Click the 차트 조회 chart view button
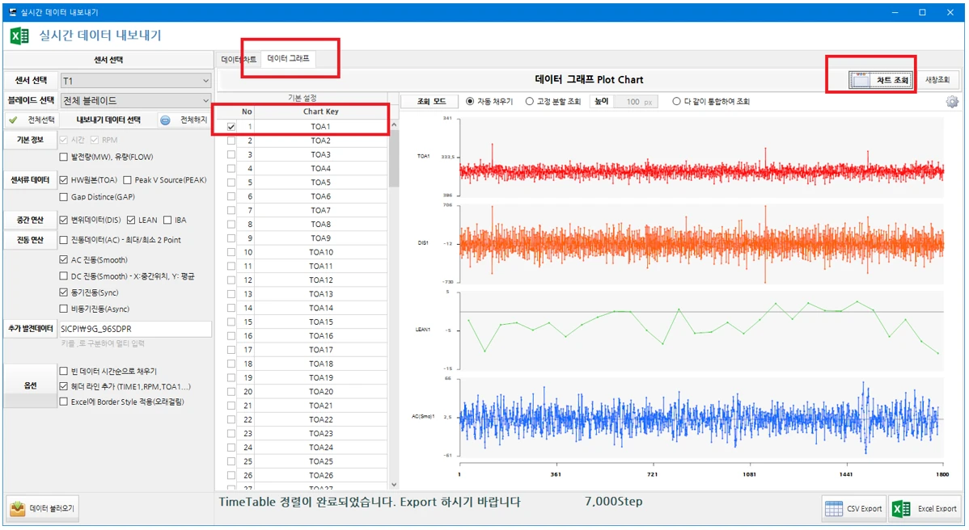Screen dimensions: 969x530 pyautogui.click(x=881, y=80)
